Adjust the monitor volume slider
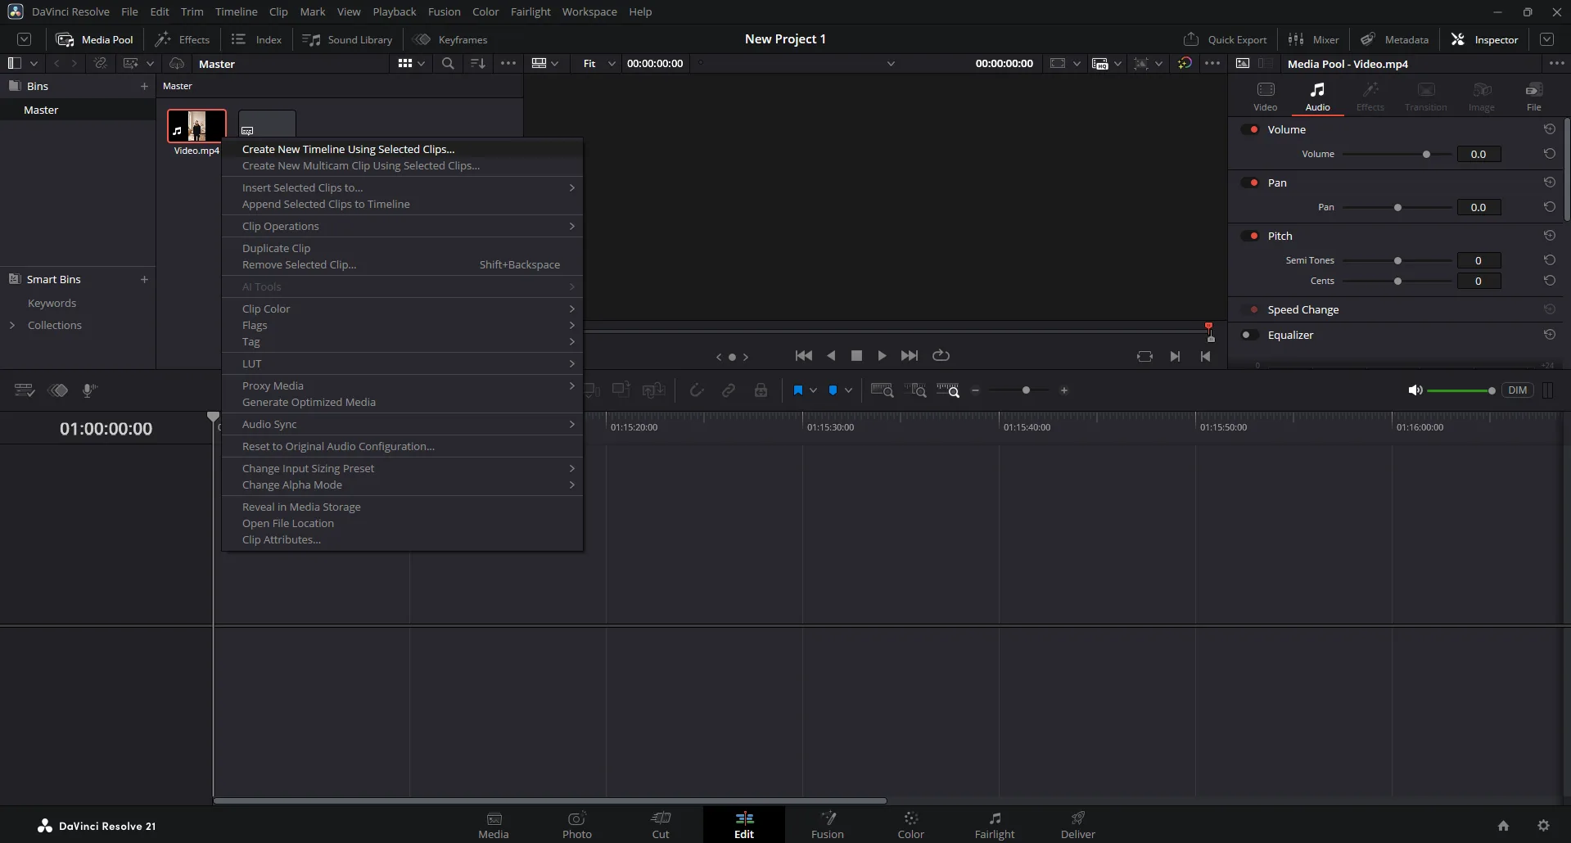 tap(1460, 390)
